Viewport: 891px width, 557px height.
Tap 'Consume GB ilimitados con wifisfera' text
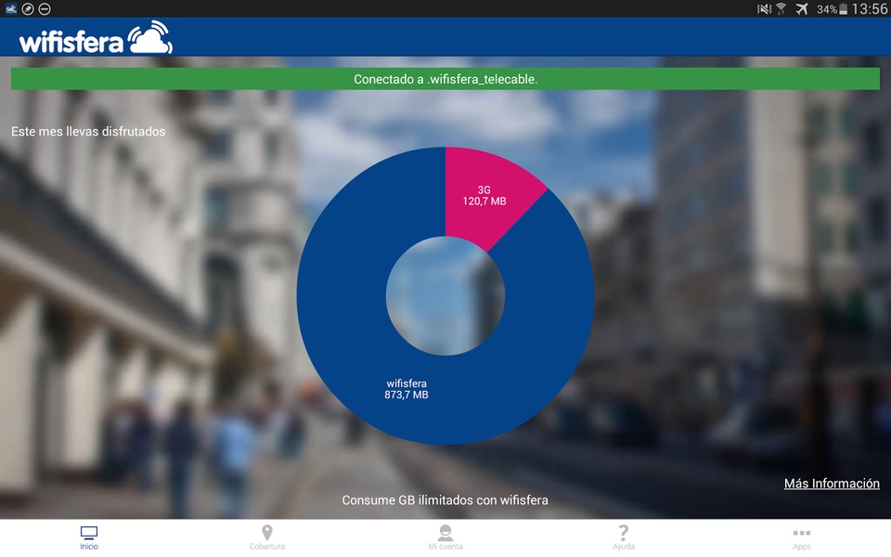pos(445,500)
